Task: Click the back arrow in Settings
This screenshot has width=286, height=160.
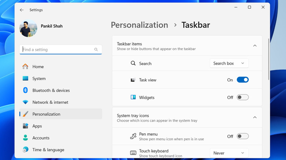Action: click(22, 10)
